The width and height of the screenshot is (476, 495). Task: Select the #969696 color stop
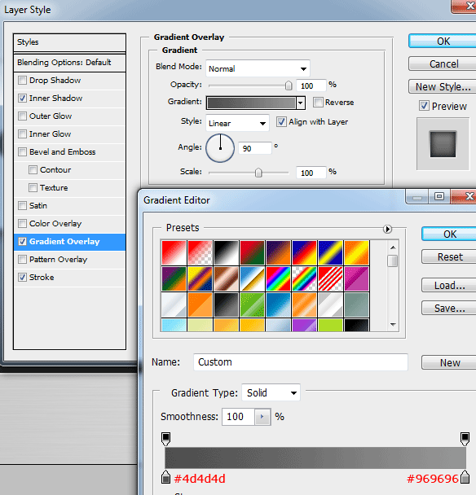[x=465, y=477]
